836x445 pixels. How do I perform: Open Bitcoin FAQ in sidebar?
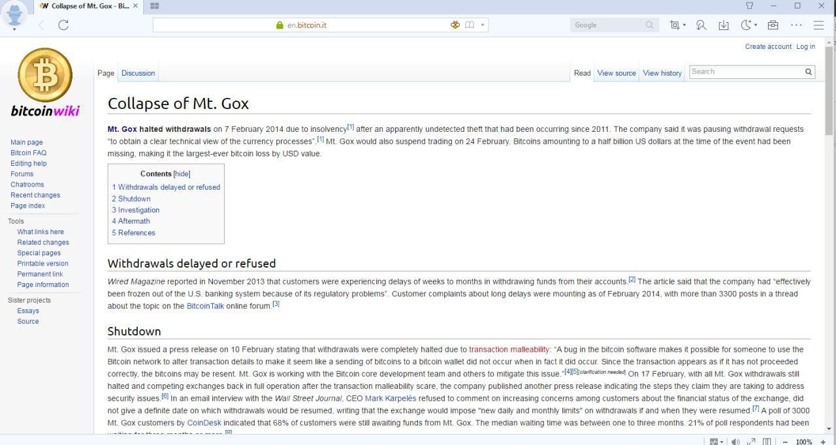point(28,153)
